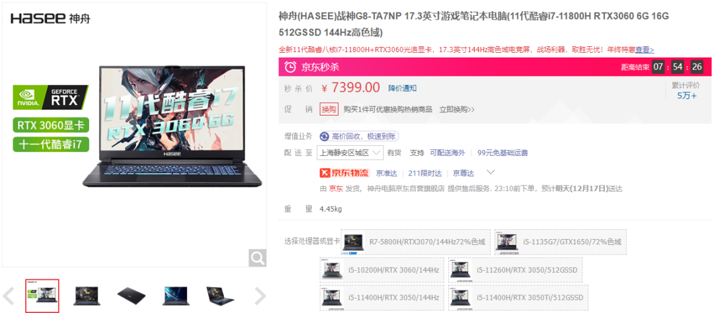Go to previous thumbnails with left arrow
The image size is (714, 313).
click(x=8, y=296)
